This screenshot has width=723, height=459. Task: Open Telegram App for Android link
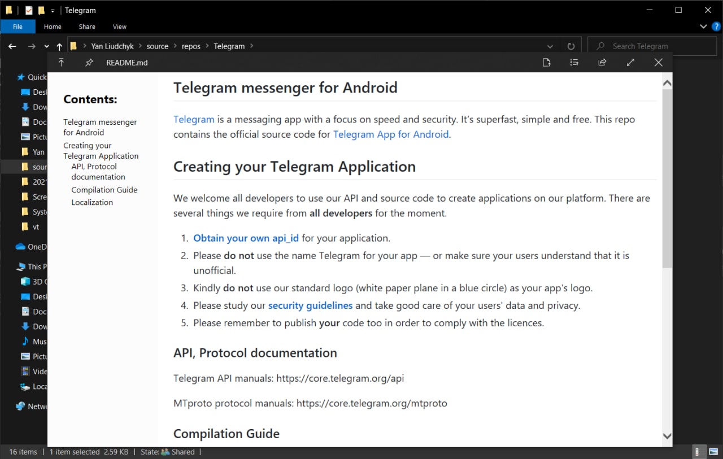tap(391, 134)
